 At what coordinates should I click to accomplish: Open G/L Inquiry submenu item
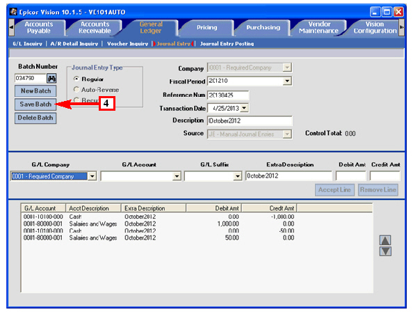coord(27,44)
